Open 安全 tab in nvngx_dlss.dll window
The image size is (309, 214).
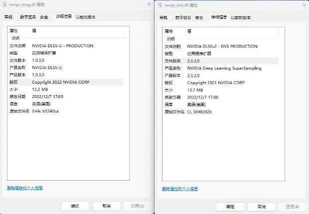[199, 18]
